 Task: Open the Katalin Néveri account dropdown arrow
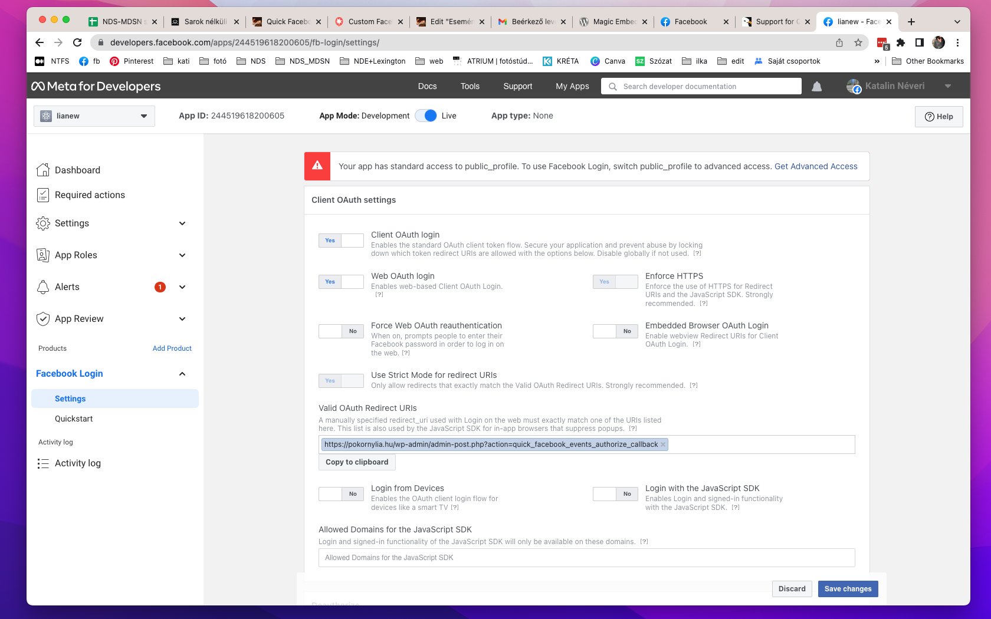click(x=948, y=86)
